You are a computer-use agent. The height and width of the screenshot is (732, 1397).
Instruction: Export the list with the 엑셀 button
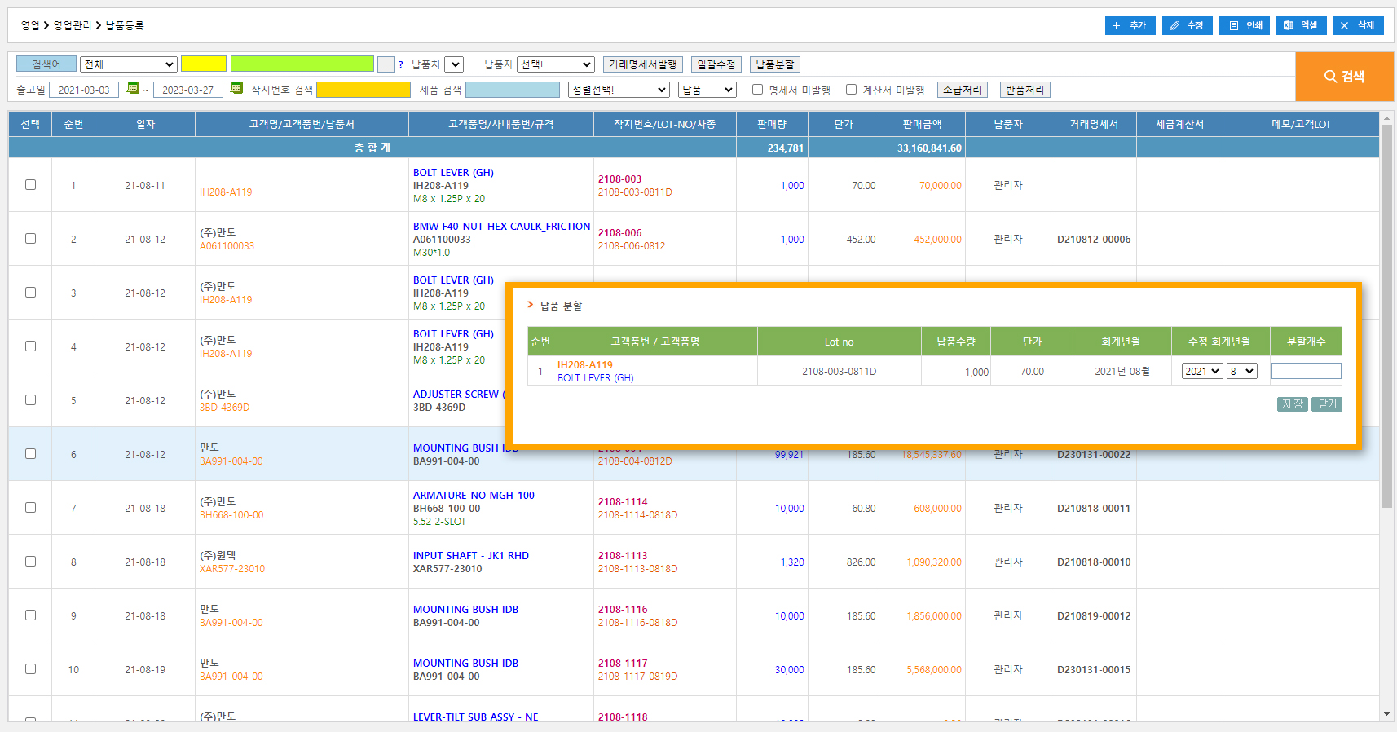pos(1301,25)
